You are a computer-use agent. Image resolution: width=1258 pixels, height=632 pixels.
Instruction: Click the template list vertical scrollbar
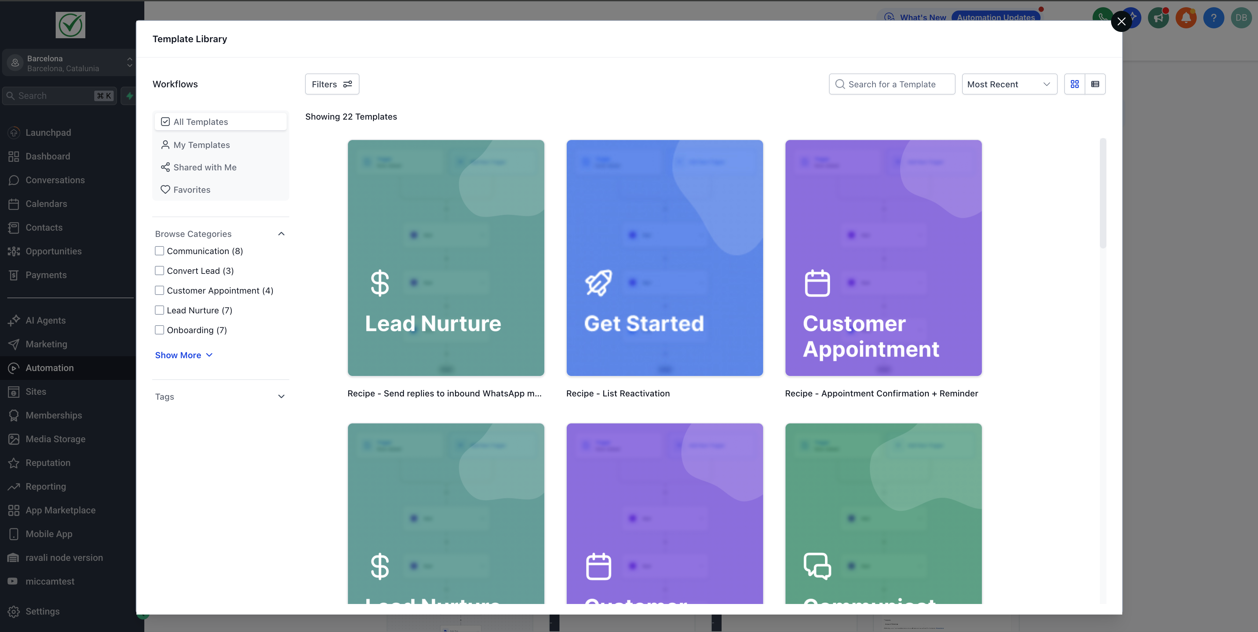[1103, 193]
